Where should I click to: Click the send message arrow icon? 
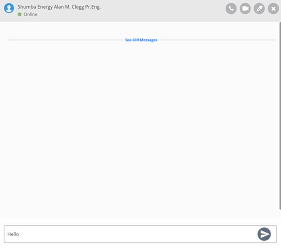pos(264,234)
